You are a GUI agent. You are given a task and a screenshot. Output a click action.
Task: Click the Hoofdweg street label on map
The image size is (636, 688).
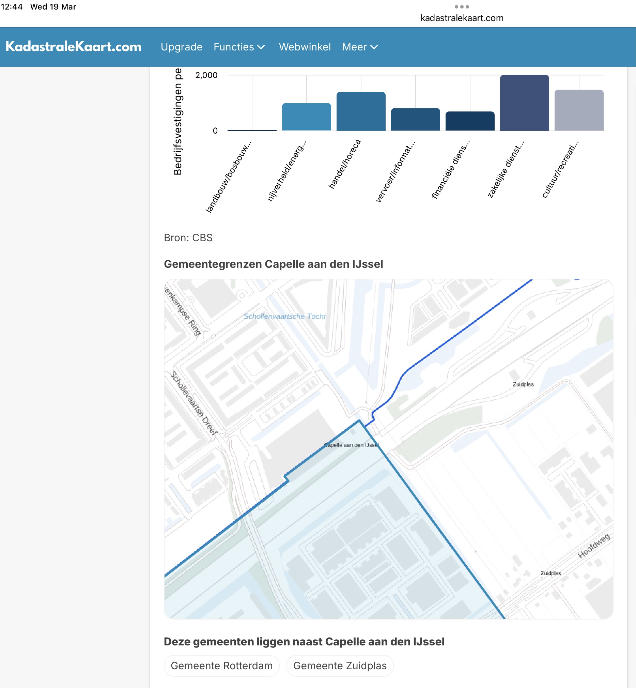[594, 546]
